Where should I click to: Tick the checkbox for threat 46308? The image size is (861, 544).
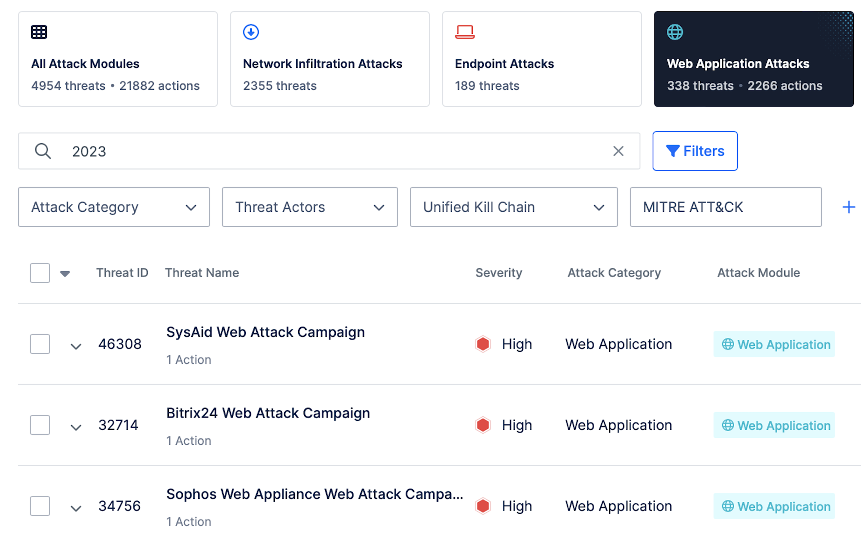40,344
